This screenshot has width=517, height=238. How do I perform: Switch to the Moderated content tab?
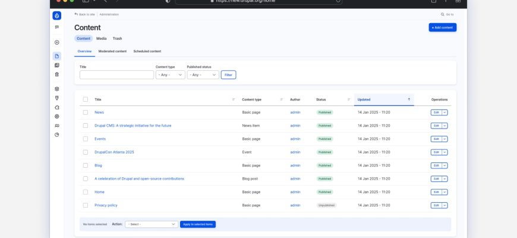(x=112, y=51)
